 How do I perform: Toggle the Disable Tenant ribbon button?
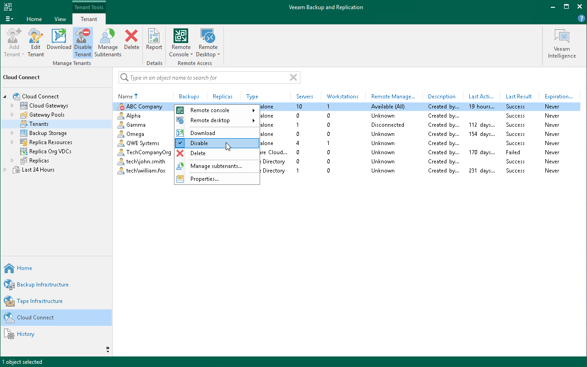pyautogui.click(x=83, y=43)
